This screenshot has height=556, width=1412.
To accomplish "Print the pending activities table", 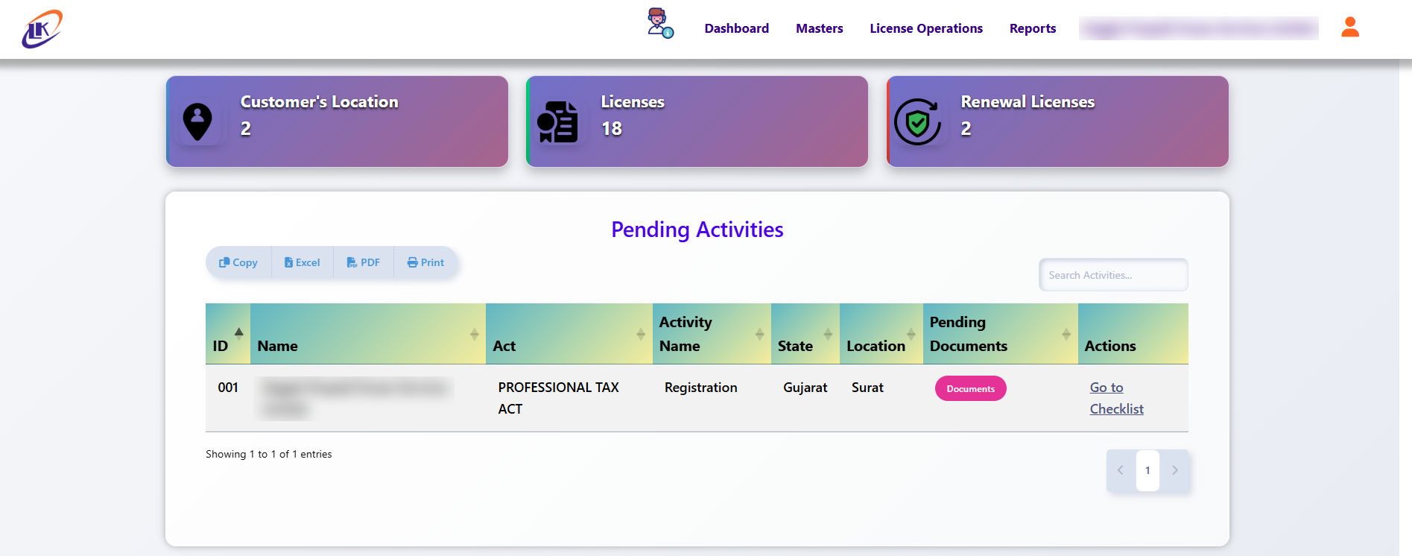I will pyautogui.click(x=425, y=262).
